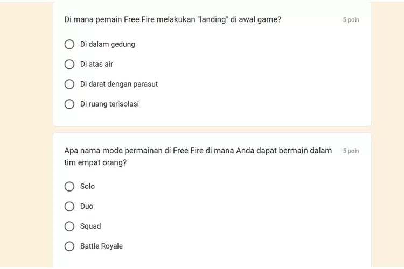Click the 'Duo' option label
Screen dimensions: 404x269
87,206
